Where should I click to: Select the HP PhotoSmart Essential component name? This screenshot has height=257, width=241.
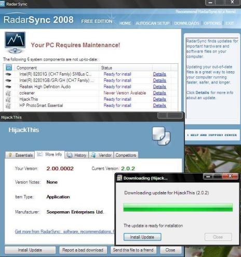[x=41, y=105]
